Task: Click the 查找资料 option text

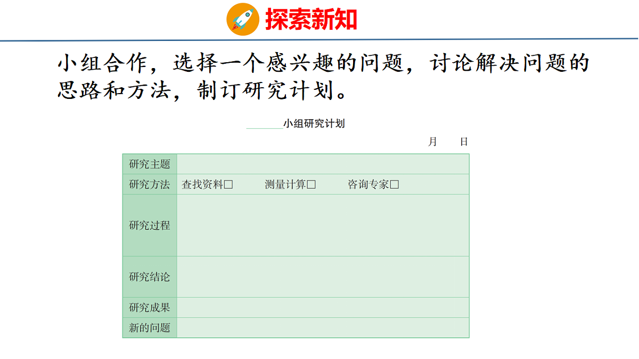Action: tap(203, 185)
